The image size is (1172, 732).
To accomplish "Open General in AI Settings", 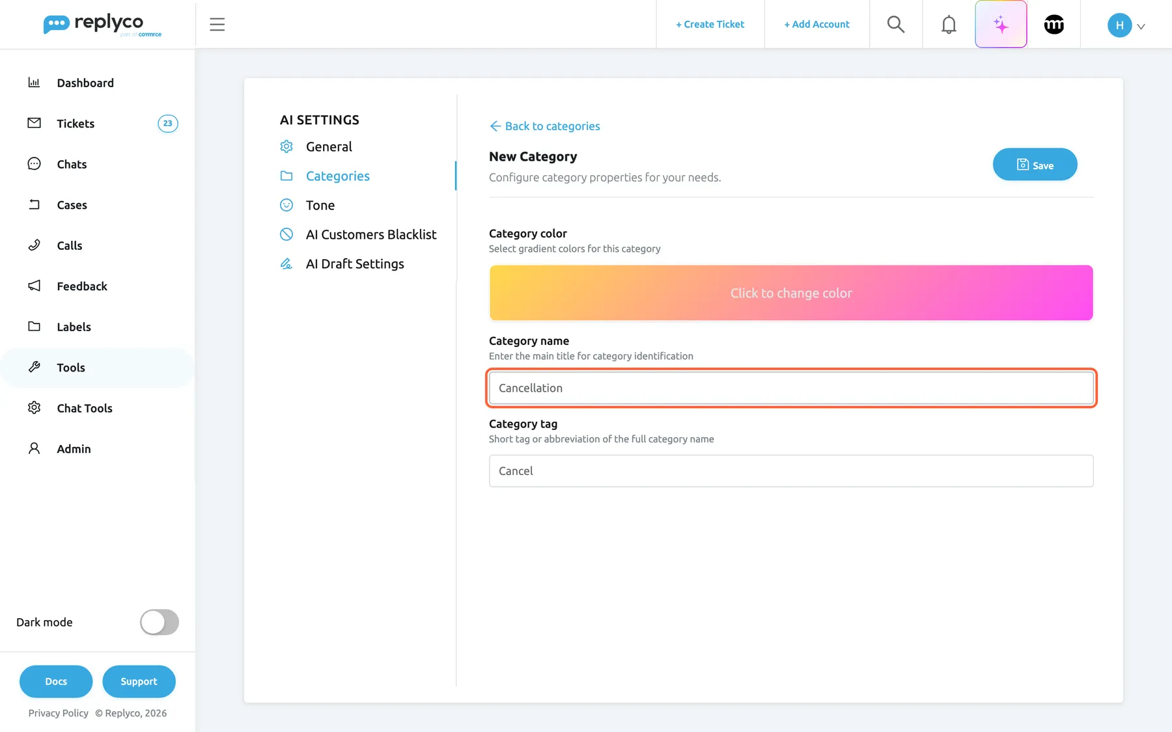I will (329, 146).
